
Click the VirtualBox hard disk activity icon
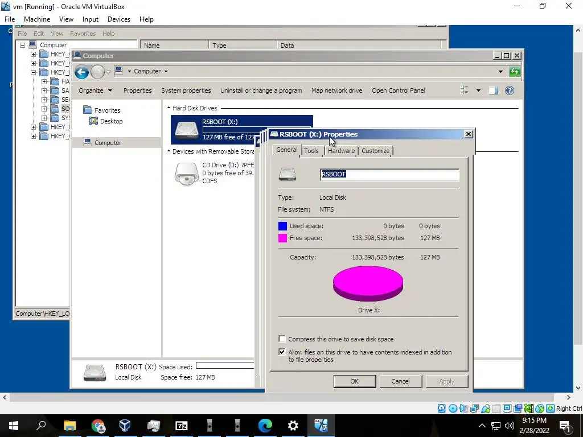coord(441,409)
